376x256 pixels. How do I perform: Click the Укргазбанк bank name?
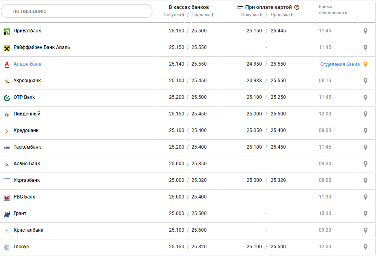tap(27, 180)
